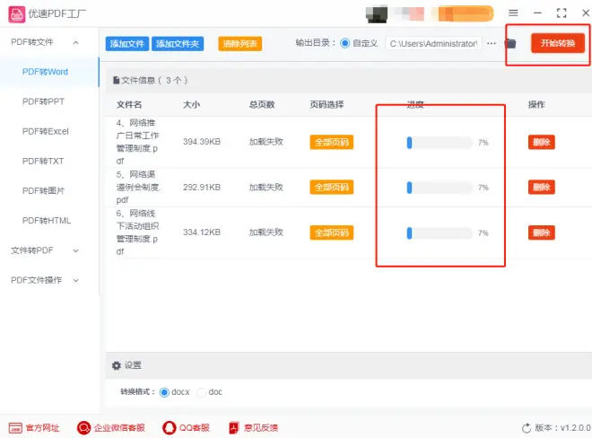This screenshot has width=592, height=438.
Task: Click the version refresh icon
Action: [x=527, y=428]
